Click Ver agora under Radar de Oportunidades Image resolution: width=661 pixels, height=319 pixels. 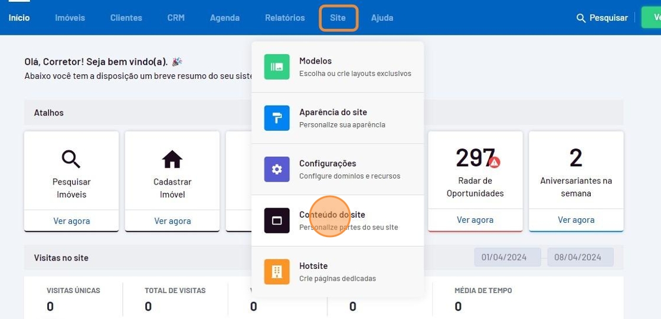pyautogui.click(x=475, y=220)
